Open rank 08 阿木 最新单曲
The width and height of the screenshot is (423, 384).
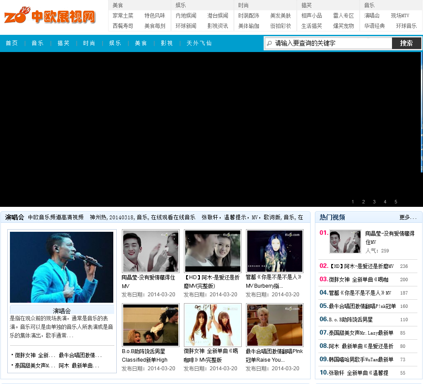point(361,346)
